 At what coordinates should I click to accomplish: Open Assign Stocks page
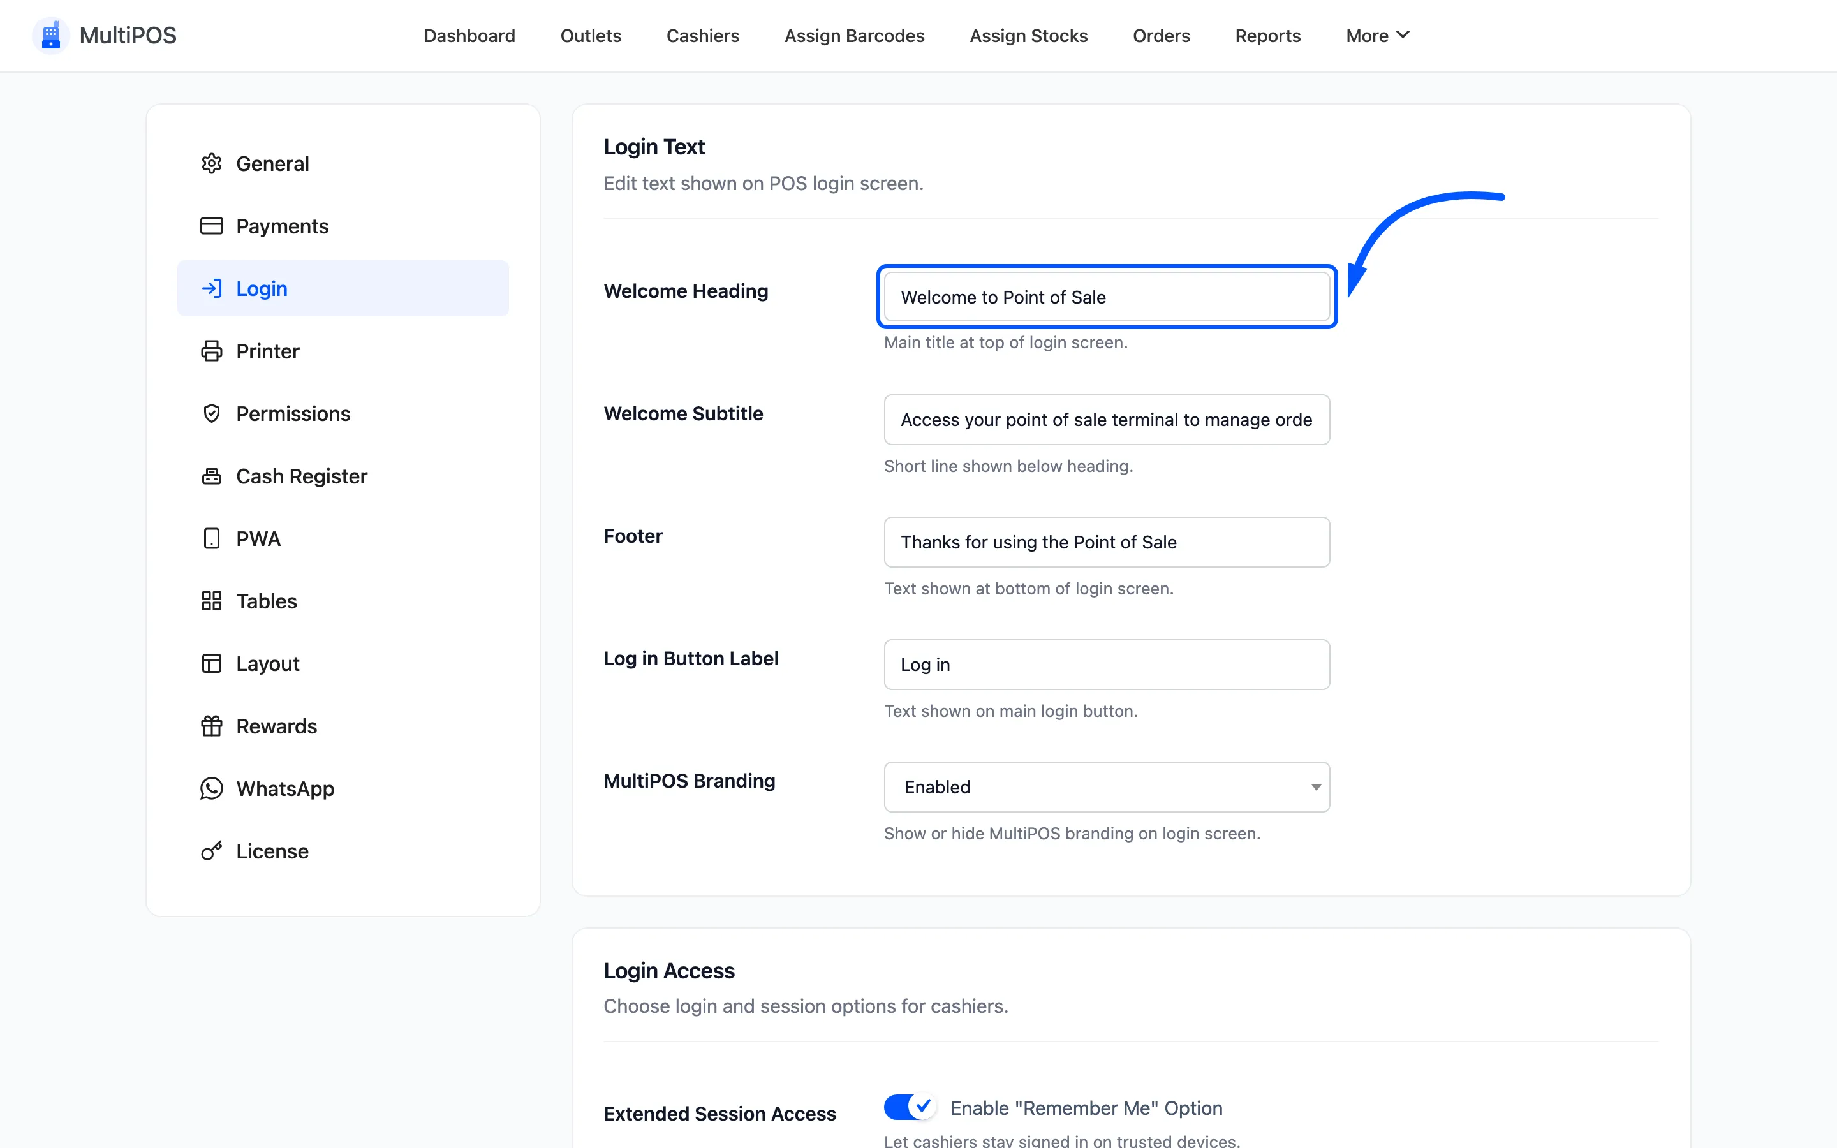[1029, 36]
